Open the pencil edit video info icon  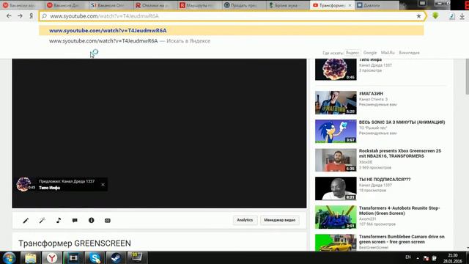26,221
